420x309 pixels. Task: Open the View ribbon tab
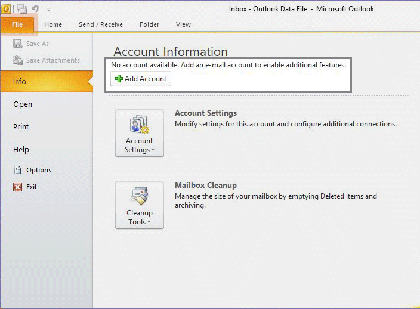click(x=183, y=24)
